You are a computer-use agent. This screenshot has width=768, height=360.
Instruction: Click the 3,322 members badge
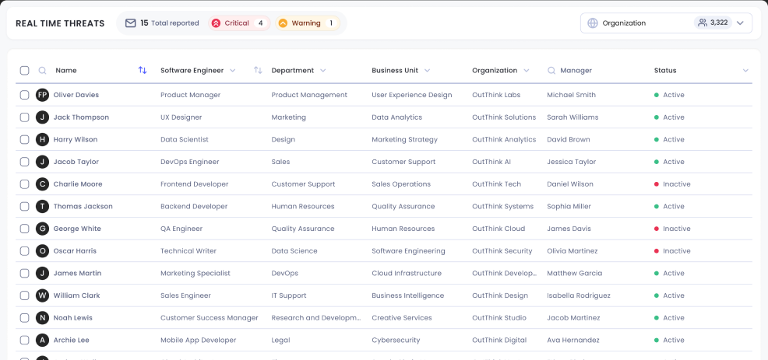pyautogui.click(x=713, y=23)
